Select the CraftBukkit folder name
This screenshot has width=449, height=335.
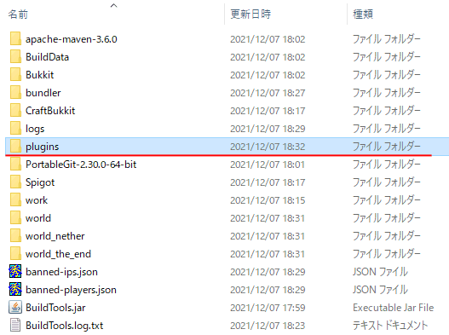[x=50, y=111]
